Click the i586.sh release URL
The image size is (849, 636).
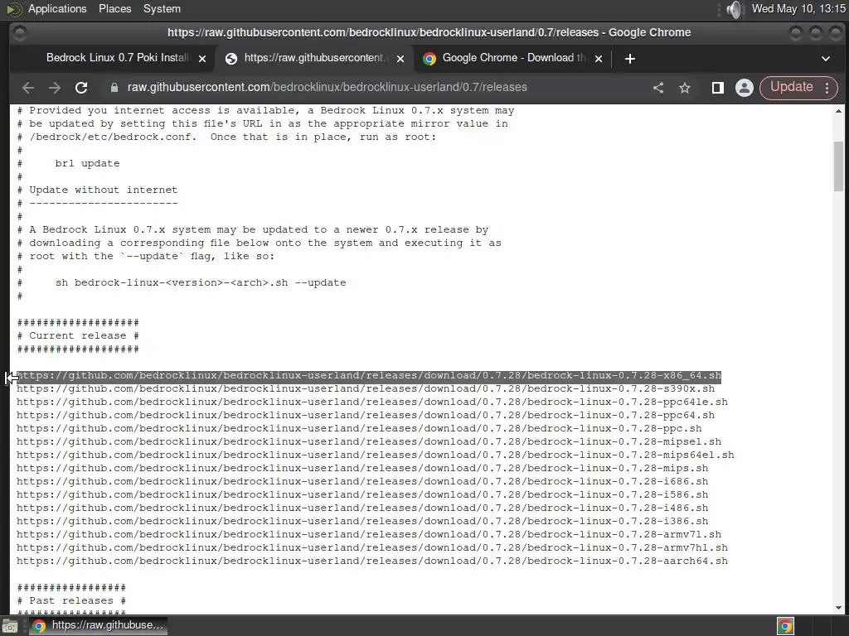pos(362,495)
